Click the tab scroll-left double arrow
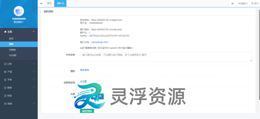Viewport: 260px width, 119px height. (x=41, y=4)
